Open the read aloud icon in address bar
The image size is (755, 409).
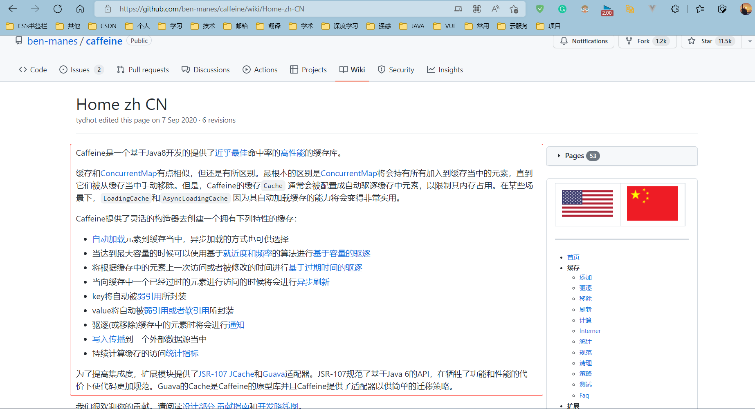pyautogui.click(x=495, y=9)
